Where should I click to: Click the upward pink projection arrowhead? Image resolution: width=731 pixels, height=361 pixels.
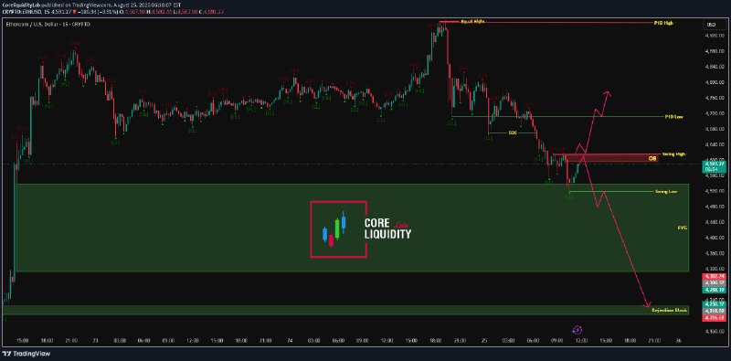pos(608,93)
